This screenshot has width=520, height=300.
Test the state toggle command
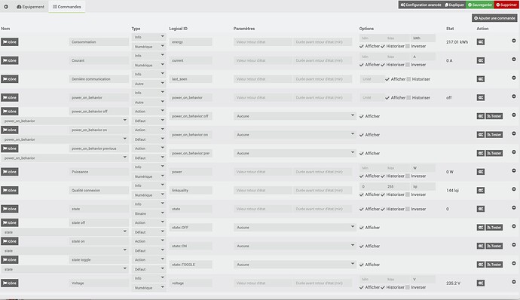(x=494, y=265)
